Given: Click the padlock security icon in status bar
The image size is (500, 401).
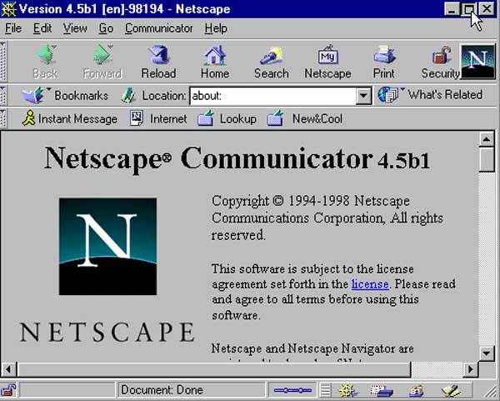Looking at the screenshot, I should point(8,389).
